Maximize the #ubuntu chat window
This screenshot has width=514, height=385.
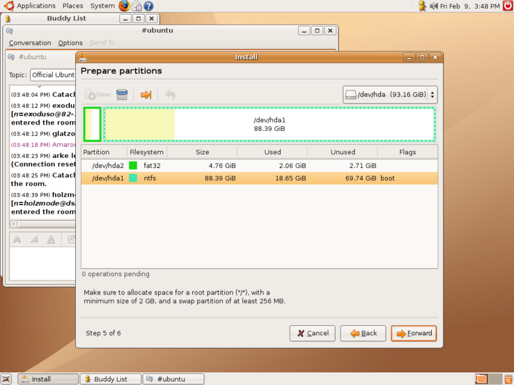pyautogui.click(x=317, y=31)
